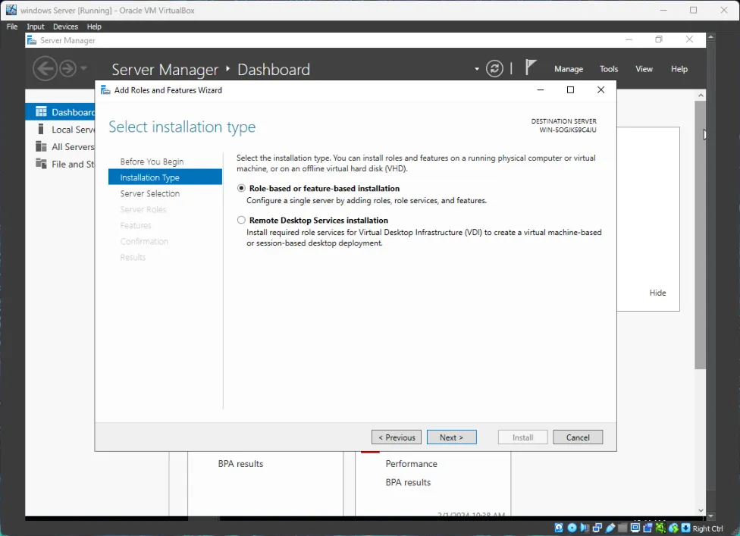Click BPA results under Performance
Screen dimensions: 740x536
408,482
